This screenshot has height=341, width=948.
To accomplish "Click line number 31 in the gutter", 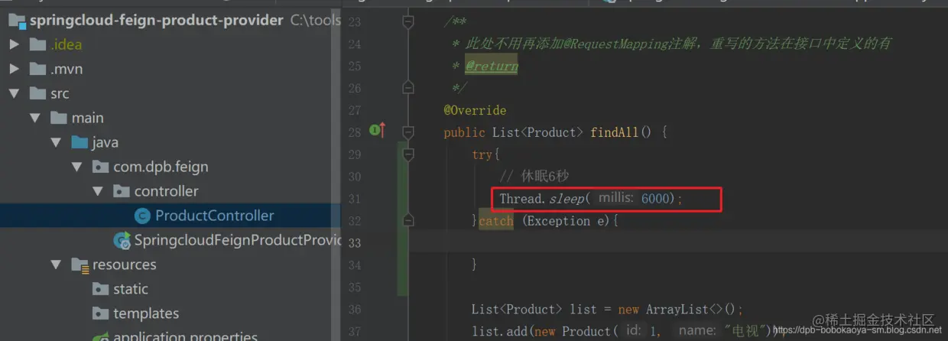I will [x=354, y=199].
